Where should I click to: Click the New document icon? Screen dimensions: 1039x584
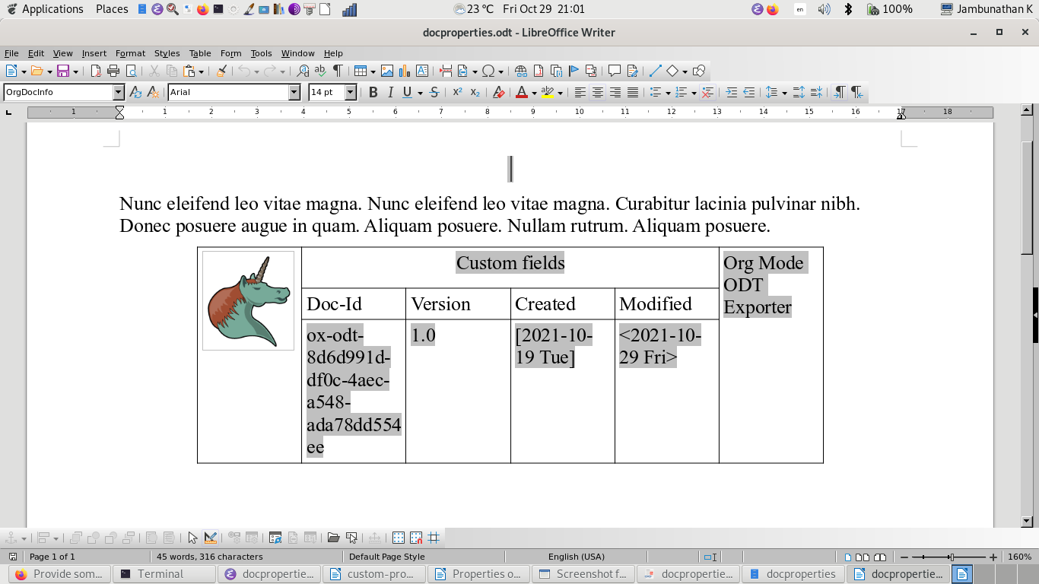pos(11,71)
